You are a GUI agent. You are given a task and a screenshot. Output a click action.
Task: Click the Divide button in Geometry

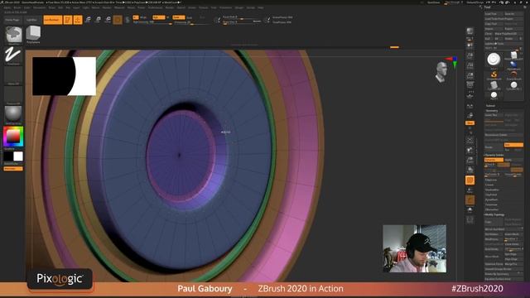pos(494,147)
